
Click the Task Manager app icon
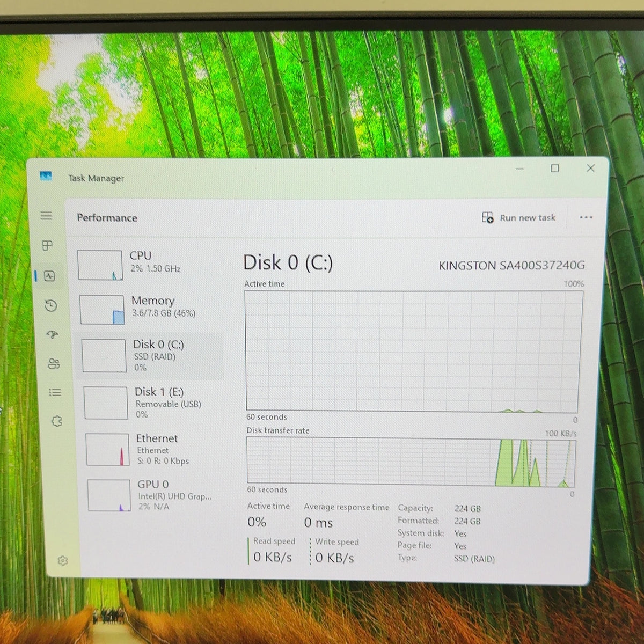46,176
